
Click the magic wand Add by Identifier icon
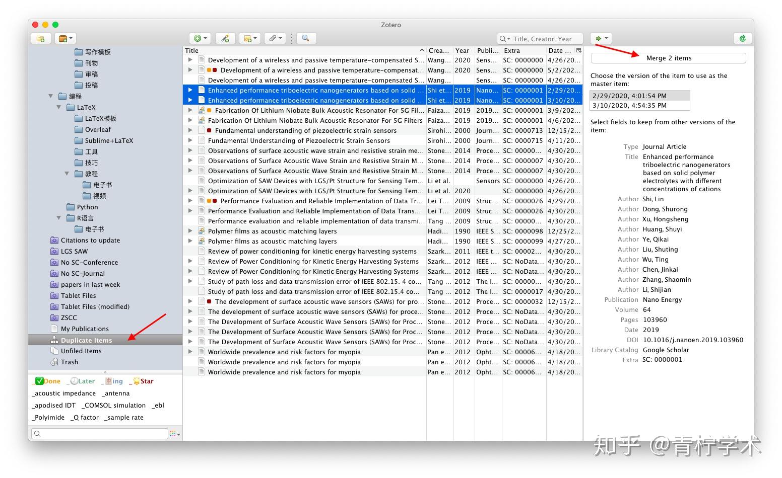225,38
